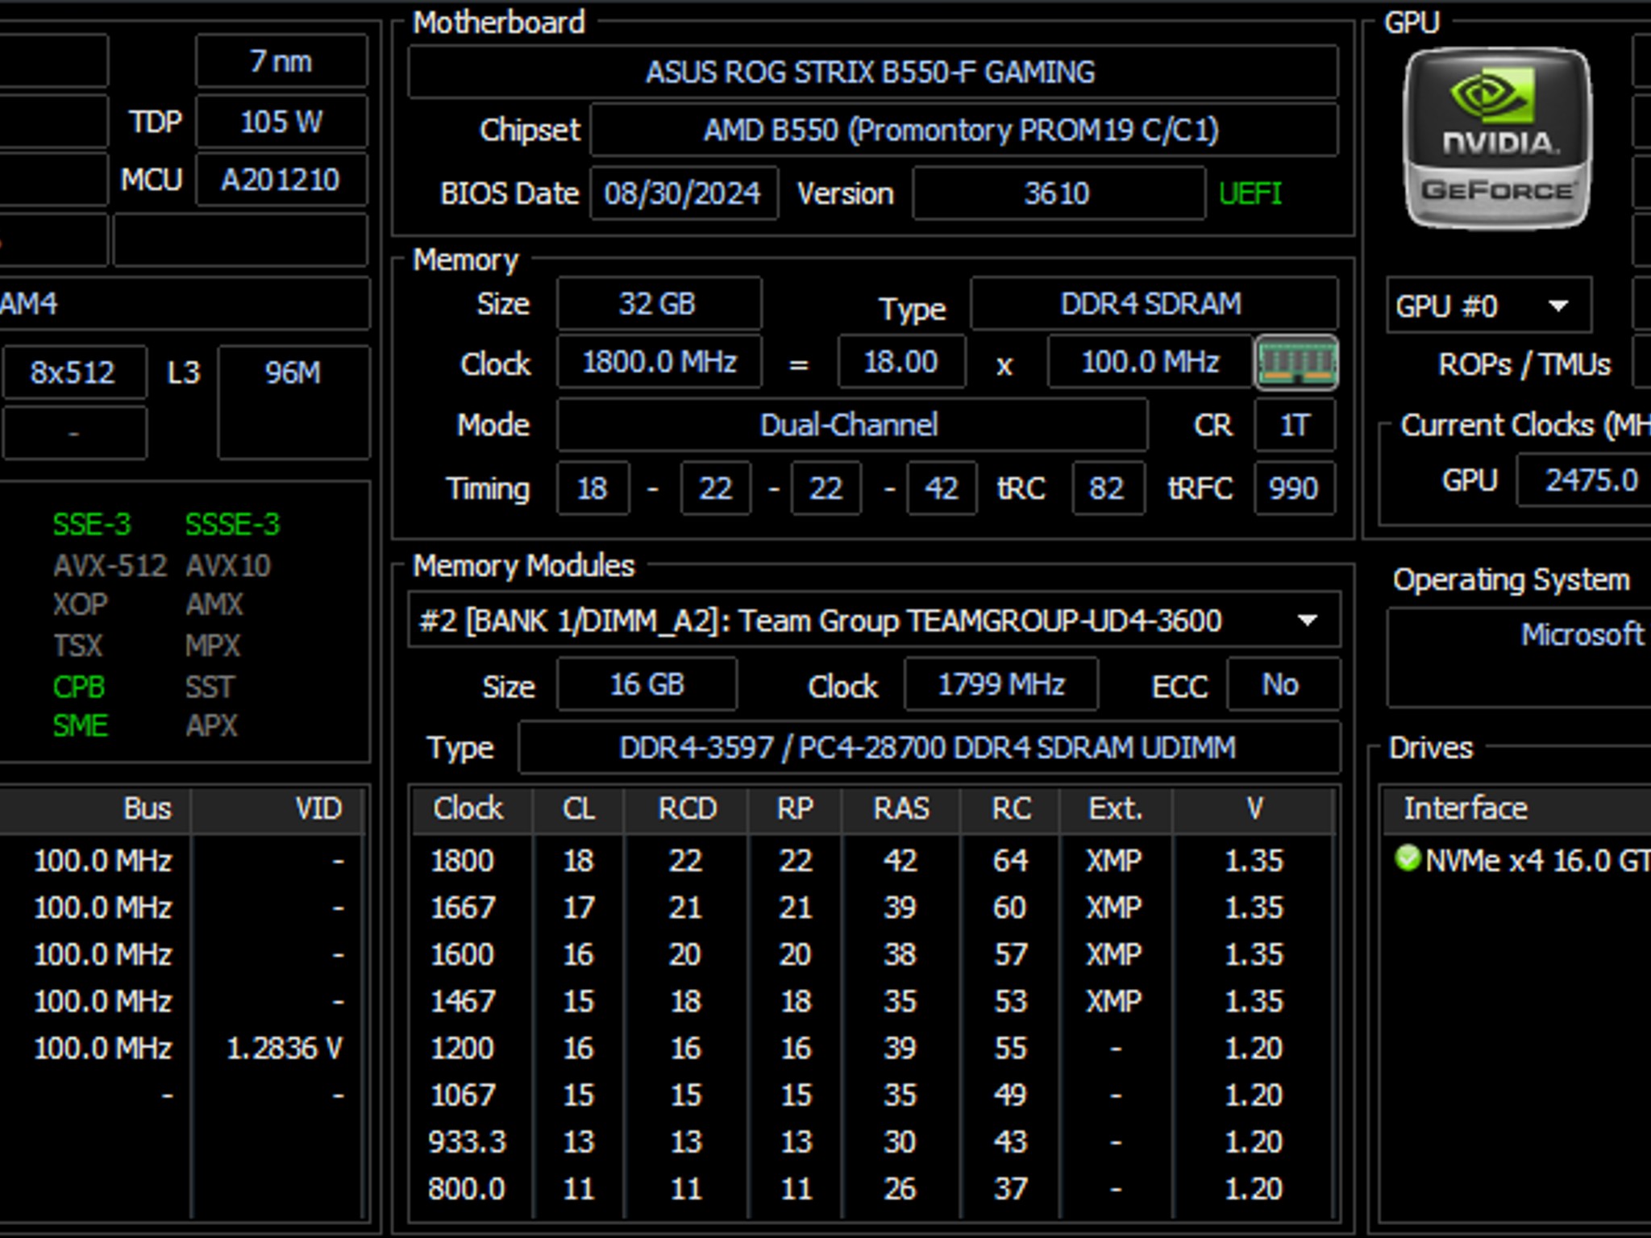Click the RAS column header
Screen dimensions: 1651x1238
coord(901,809)
